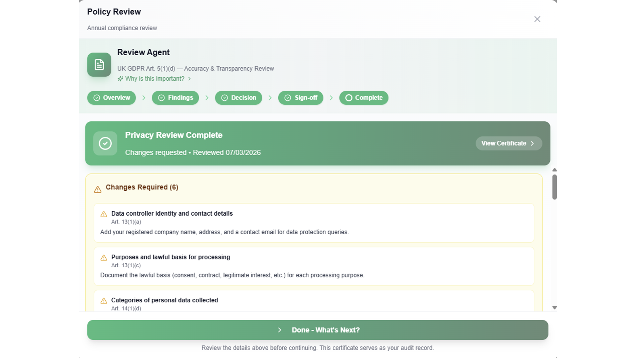The width and height of the screenshot is (636, 358).
Task: Switch to the Findings step
Action: click(x=175, y=98)
